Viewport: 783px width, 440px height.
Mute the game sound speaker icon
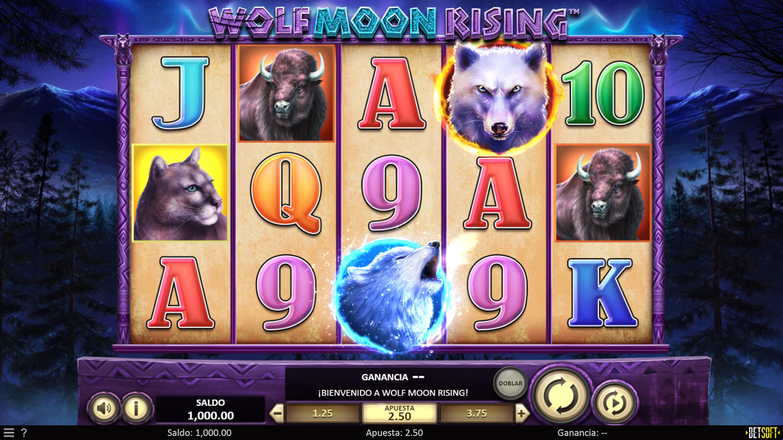pyautogui.click(x=104, y=408)
